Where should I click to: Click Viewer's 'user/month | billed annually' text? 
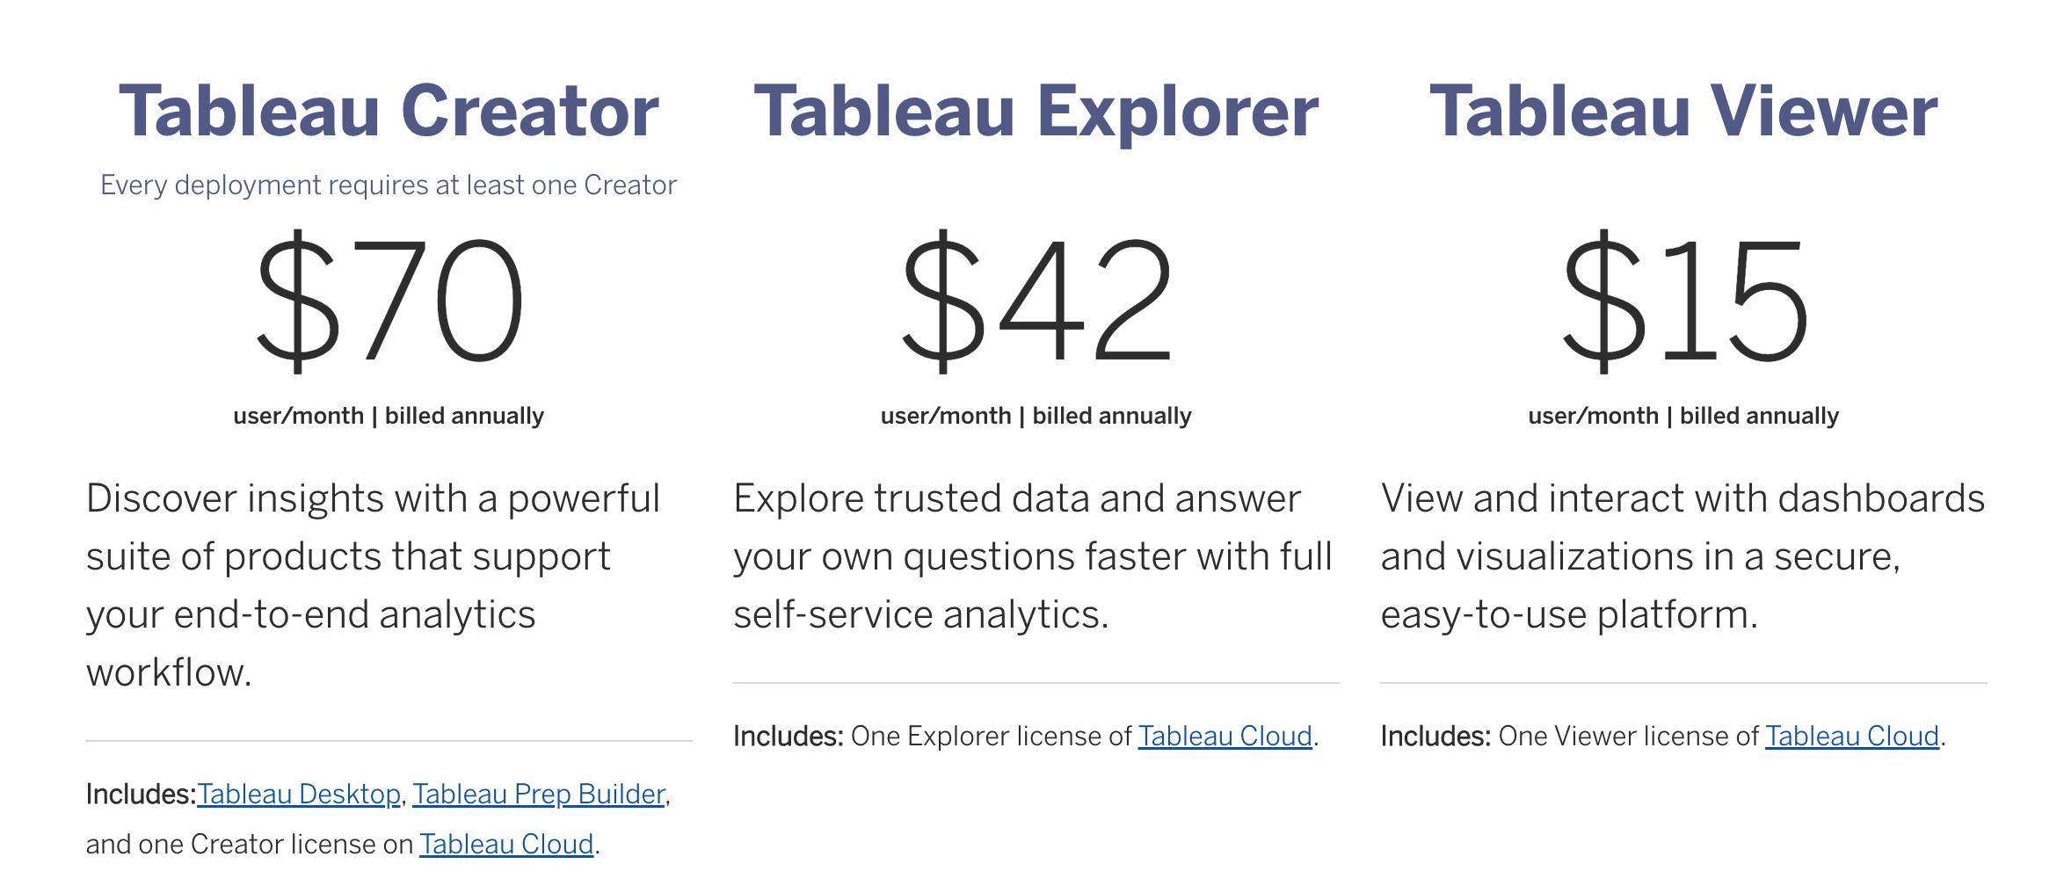point(1683,416)
